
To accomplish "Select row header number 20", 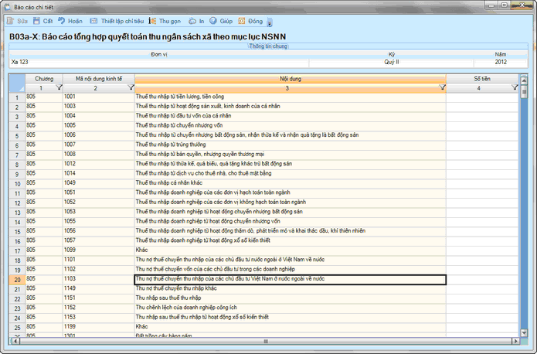I will (17, 280).
